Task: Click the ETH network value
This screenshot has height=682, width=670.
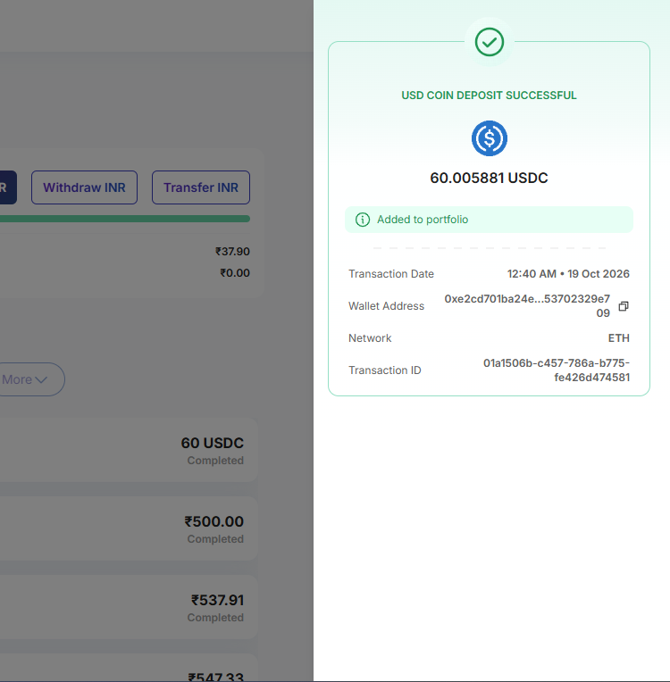Action: [618, 338]
